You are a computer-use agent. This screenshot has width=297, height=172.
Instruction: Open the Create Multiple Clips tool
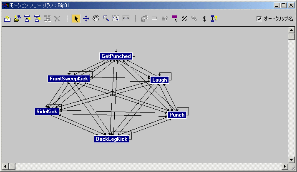click(18, 18)
